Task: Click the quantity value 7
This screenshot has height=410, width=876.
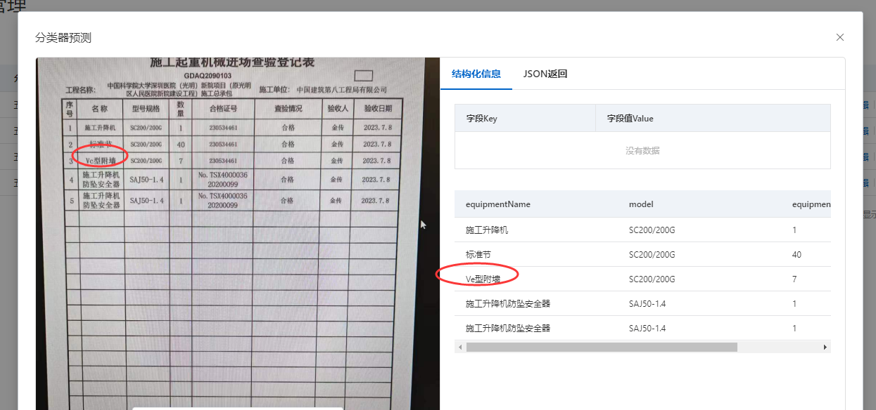Action: 794,279
